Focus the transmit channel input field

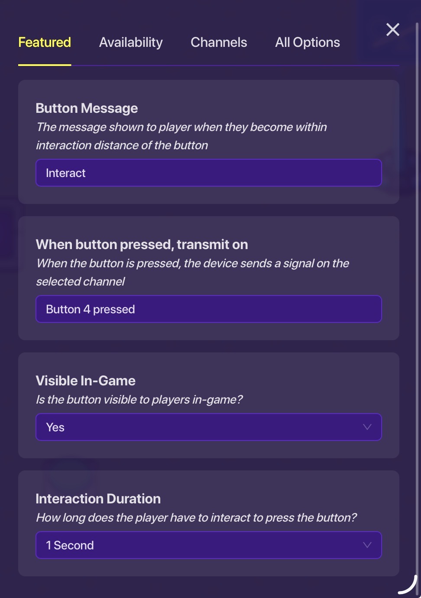(208, 309)
